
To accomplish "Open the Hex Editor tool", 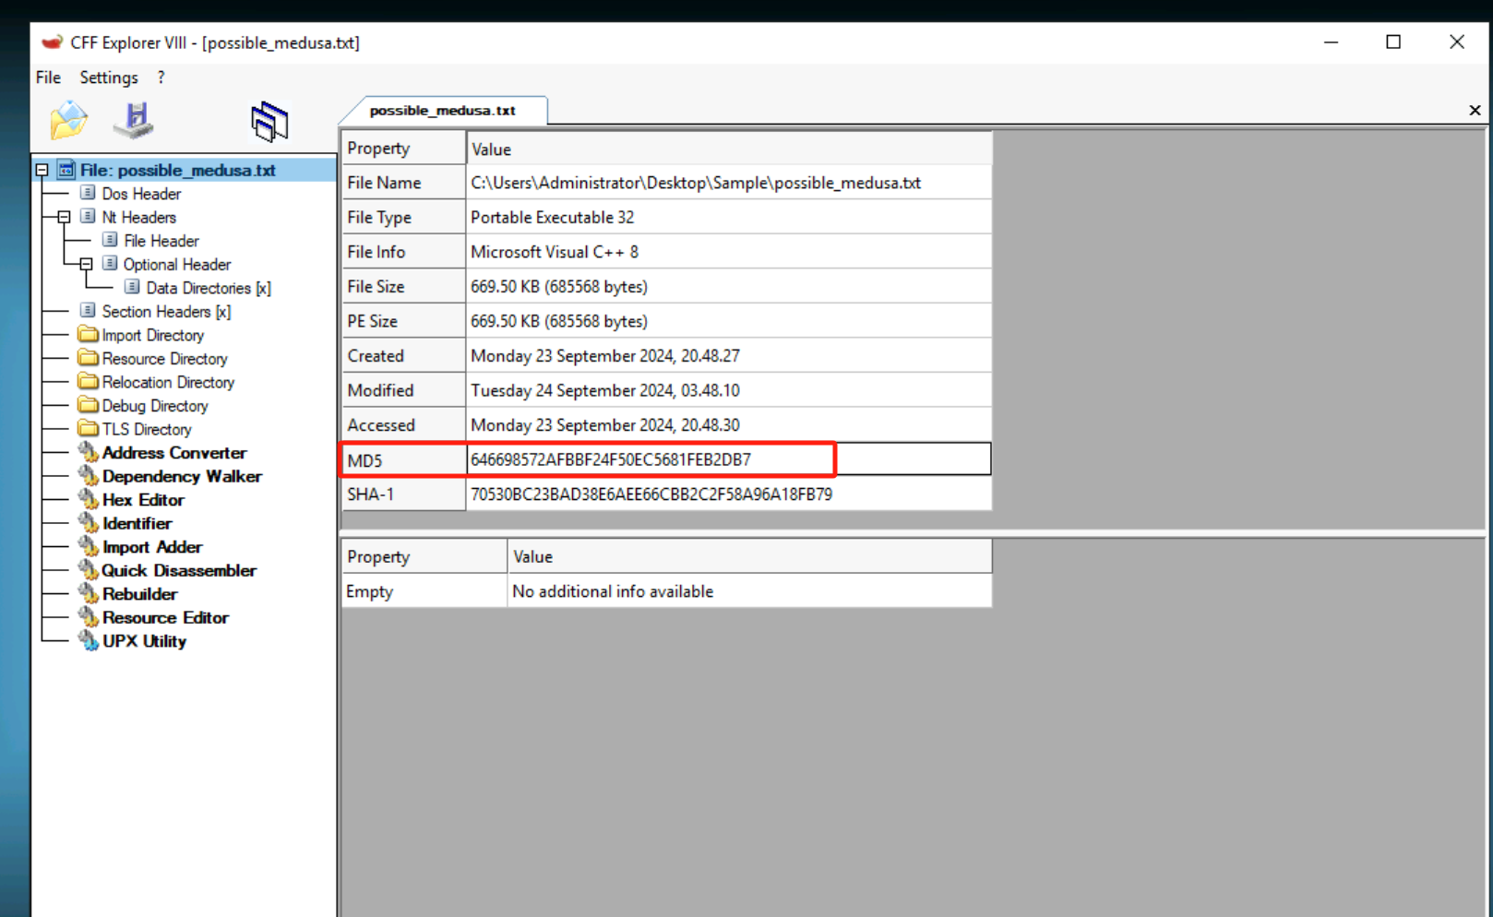I will (x=143, y=500).
